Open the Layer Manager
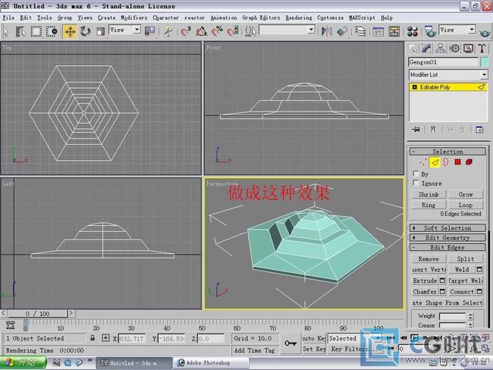The width and height of the screenshot is (493, 370). [360, 31]
